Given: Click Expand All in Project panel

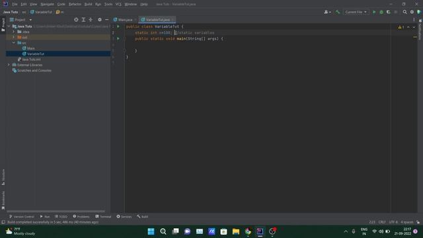Looking at the screenshot, I should point(83,20).
